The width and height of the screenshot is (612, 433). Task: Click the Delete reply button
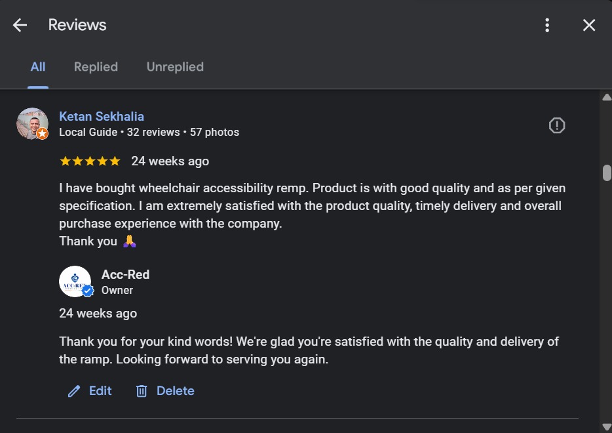coord(175,391)
